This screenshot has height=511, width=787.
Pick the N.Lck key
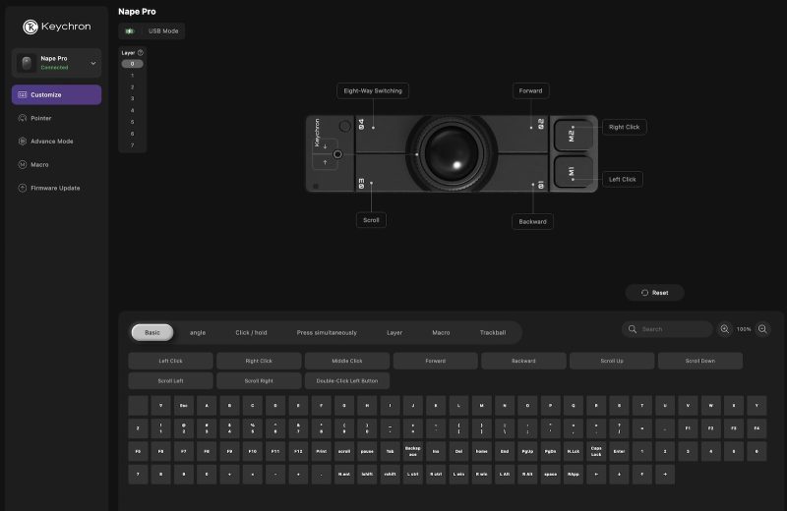pos(574,451)
